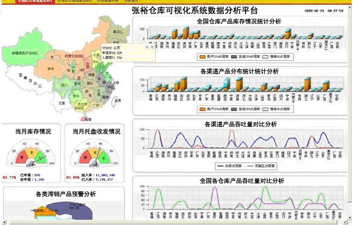Click the 全国各仓库产品吞吐量对比分析 chart title
This screenshot has width=353, height=225.
(242, 181)
